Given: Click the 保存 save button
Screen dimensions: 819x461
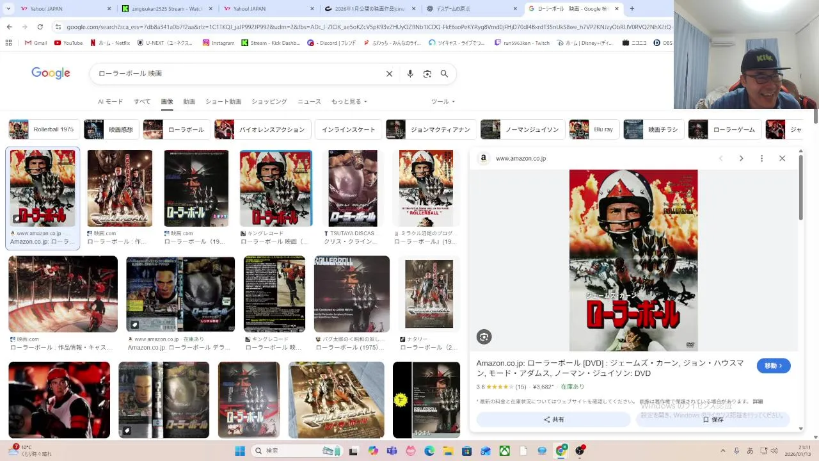Looking at the screenshot, I should tap(713, 419).
